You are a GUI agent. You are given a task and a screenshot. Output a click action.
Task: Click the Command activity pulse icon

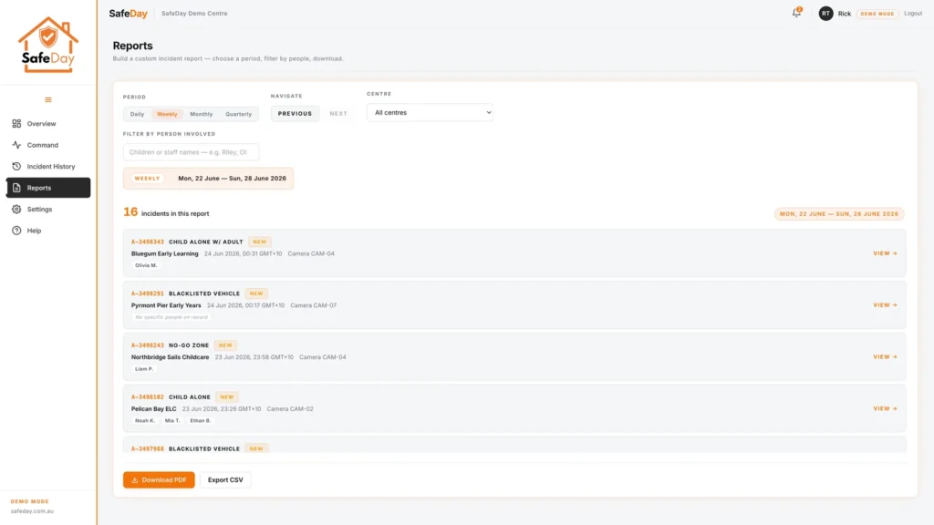[16, 145]
